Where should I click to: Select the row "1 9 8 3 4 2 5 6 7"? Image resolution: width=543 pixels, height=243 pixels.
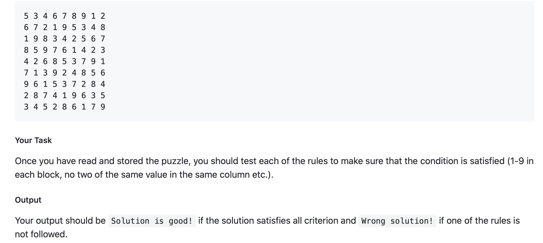pos(65,39)
